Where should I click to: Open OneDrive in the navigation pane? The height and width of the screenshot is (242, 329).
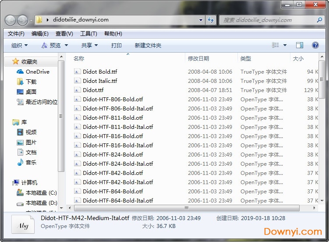pos(37,71)
